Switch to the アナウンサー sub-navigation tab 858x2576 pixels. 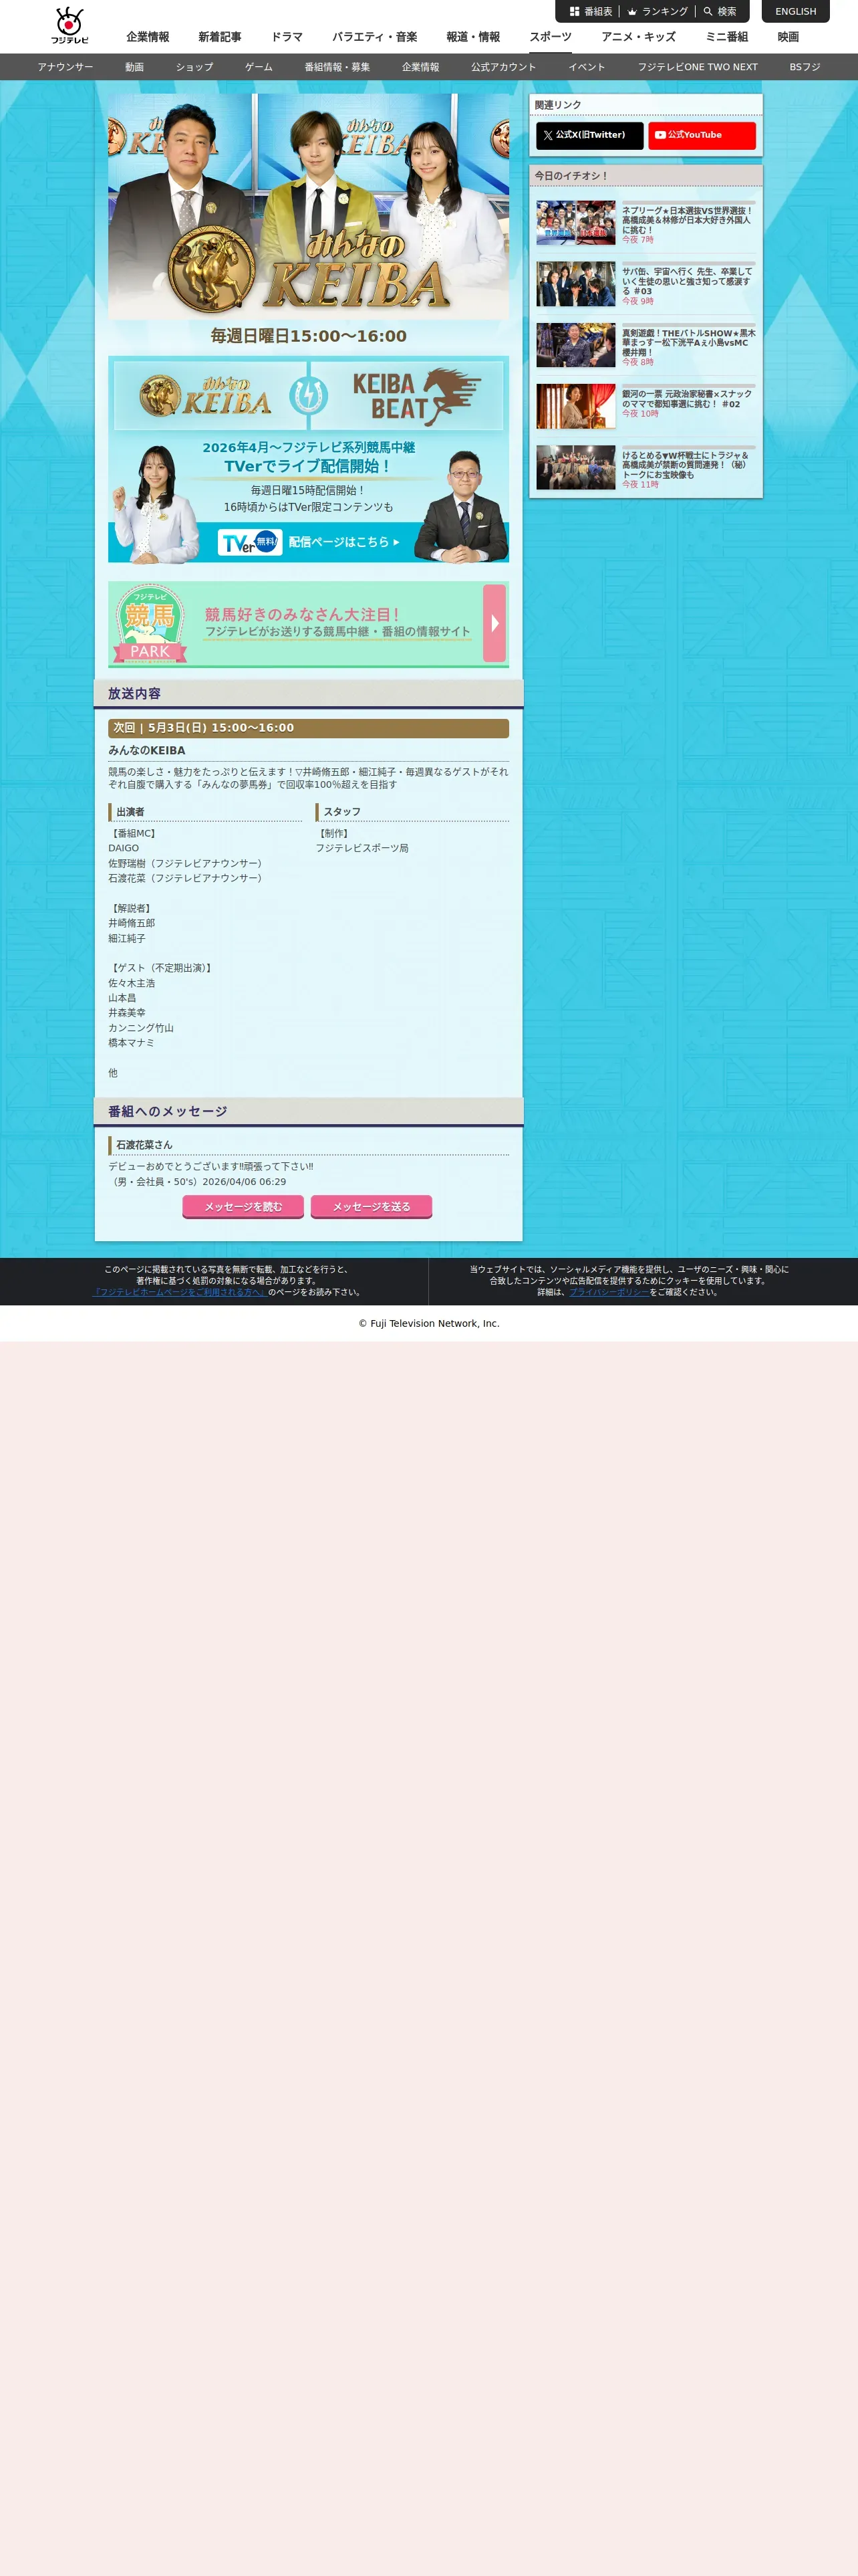click(x=65, y=67)
